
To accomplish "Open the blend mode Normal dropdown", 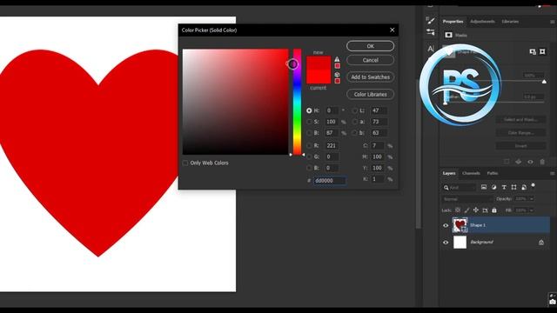I will tap(466, 199).
